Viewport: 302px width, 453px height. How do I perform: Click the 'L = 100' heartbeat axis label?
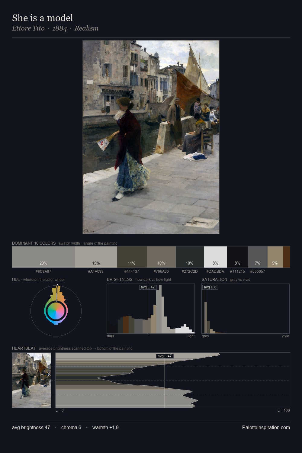pos(284,410)
